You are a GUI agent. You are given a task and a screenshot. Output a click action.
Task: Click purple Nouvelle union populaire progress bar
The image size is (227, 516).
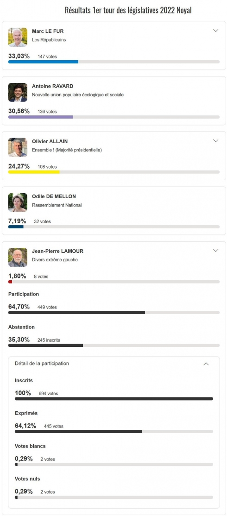tap(114, 117)
